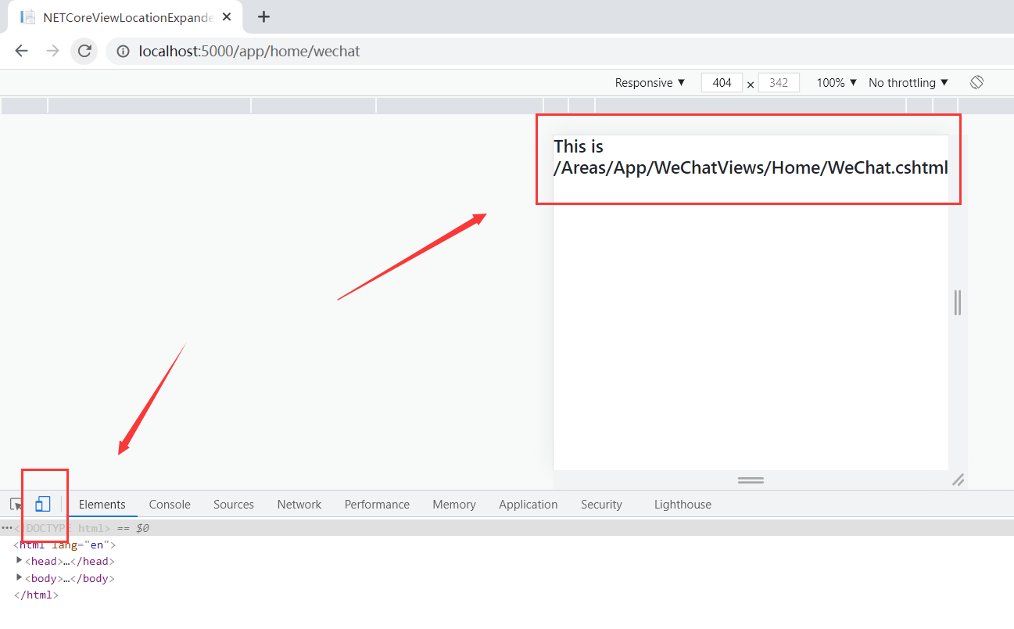
Task: Expand the head element node
Action: click(x=19, y=561)
